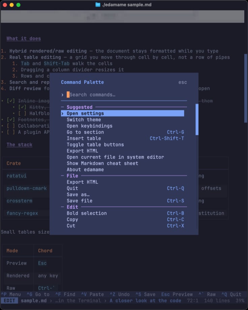The width and height of the screenshot is (248, 310).
Task: Toggle the Kitty checkbox item
Action: [x=22, y=107]
